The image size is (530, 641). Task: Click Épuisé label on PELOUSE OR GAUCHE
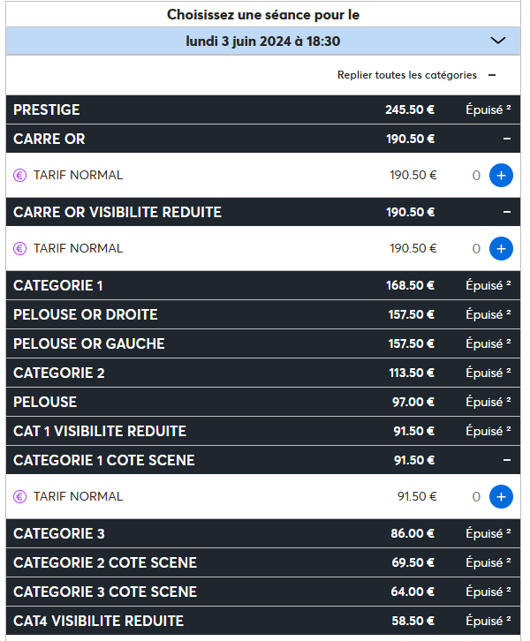pos(488,343)
